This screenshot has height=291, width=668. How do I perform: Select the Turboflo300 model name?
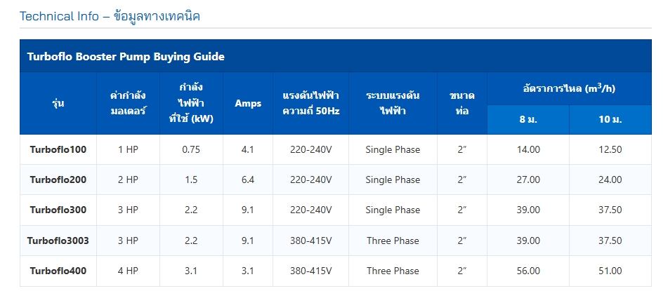point(58,210)
